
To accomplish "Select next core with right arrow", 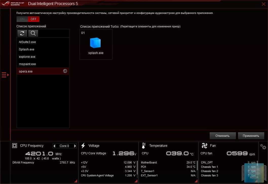I will [x=75, y=146].
